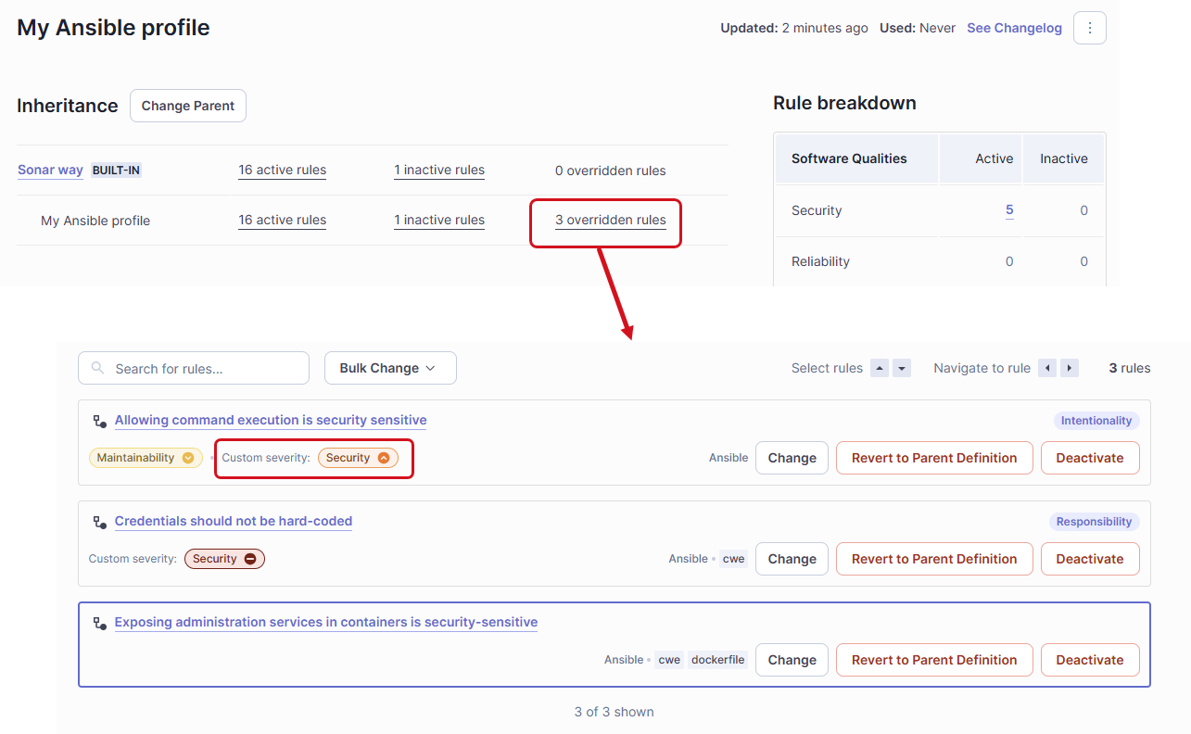1191x734 pixels.
Task: Navigate to next rule with right arrow icon
Action: [1069, 368]
